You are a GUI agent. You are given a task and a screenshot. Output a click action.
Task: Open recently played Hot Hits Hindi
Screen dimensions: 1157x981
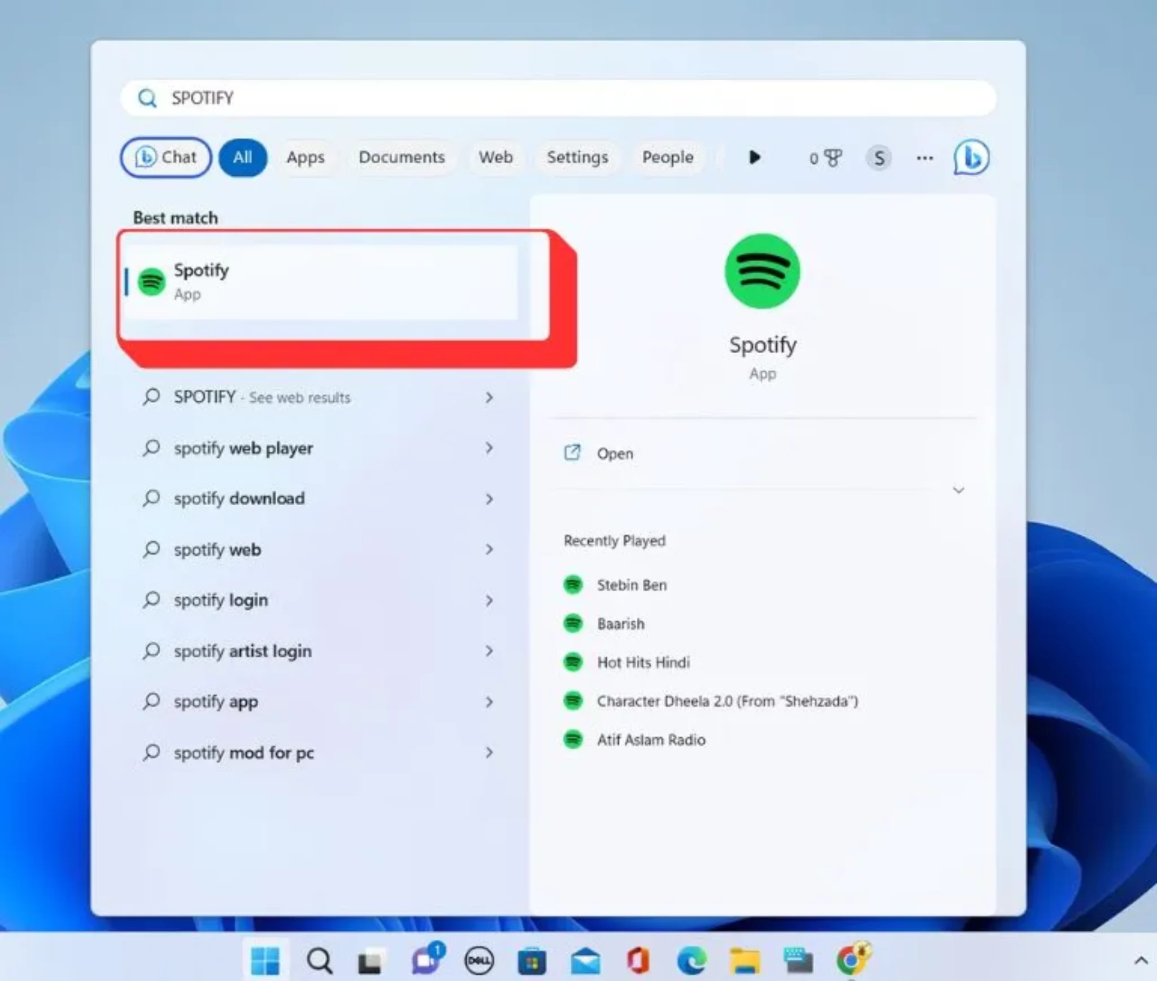pyautogui.click(x=643, y=662)
